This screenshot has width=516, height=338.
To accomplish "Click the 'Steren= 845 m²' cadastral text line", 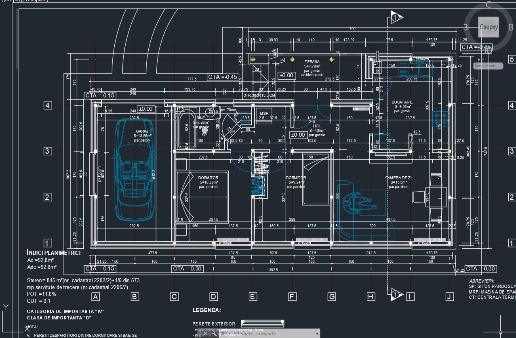I will tap(83, 280).
